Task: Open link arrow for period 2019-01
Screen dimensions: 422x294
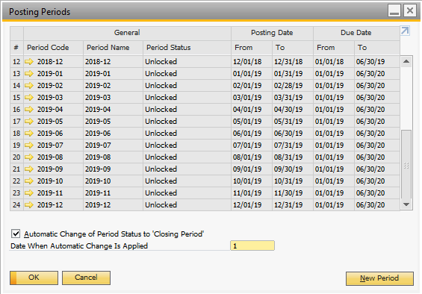Action: (x=29, y=74)
